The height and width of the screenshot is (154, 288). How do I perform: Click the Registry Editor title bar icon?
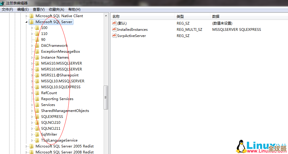click(2, 3)
